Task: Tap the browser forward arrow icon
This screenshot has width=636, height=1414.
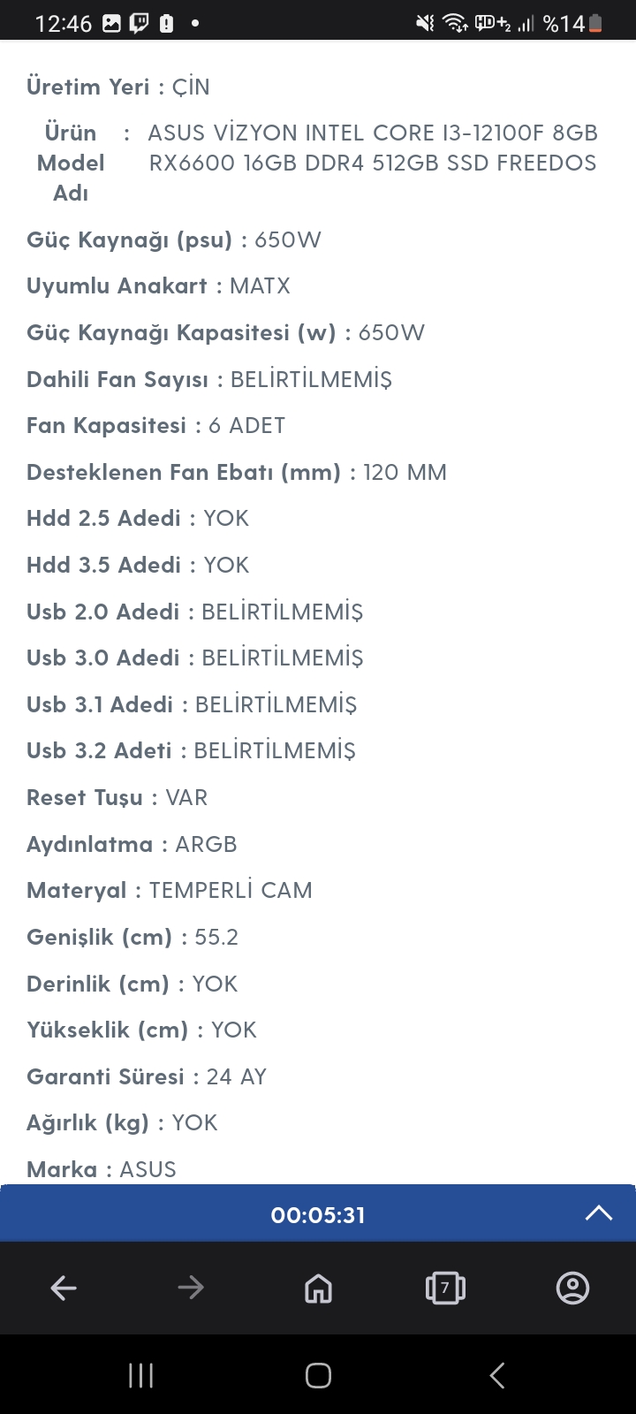Action: (x=191, y=1288)
